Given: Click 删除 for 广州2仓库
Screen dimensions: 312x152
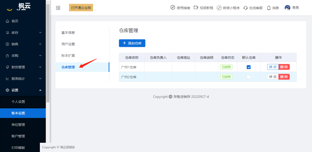Looking at the screenshot, I should click(284, 77).
